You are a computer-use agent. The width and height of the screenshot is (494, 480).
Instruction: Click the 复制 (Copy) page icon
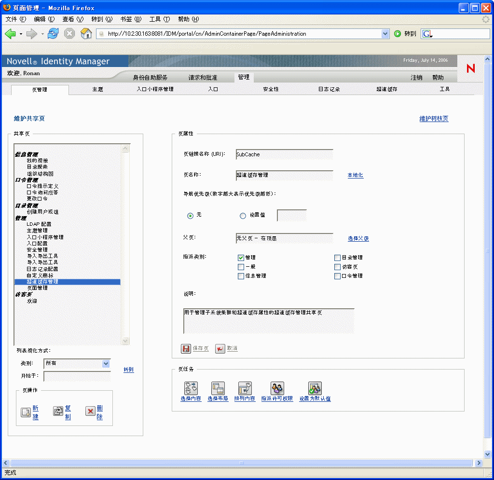(x=57, y=412)
